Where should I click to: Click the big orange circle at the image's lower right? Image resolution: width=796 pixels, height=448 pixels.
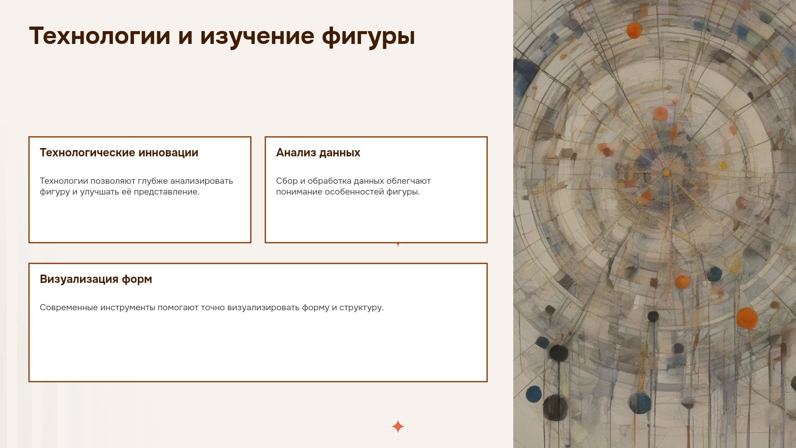pos(747,318)
